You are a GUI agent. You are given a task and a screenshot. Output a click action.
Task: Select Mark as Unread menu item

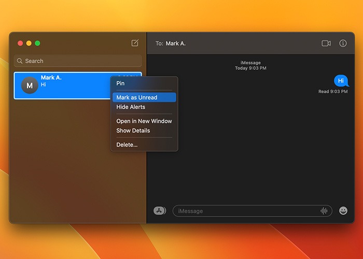click(144, 97)
